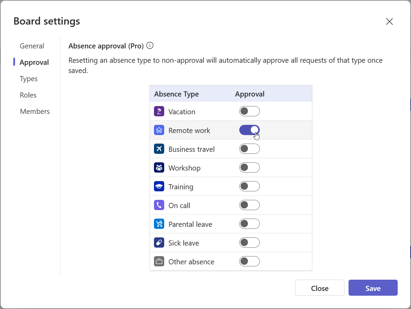Click the On call label

click(179, 206)
